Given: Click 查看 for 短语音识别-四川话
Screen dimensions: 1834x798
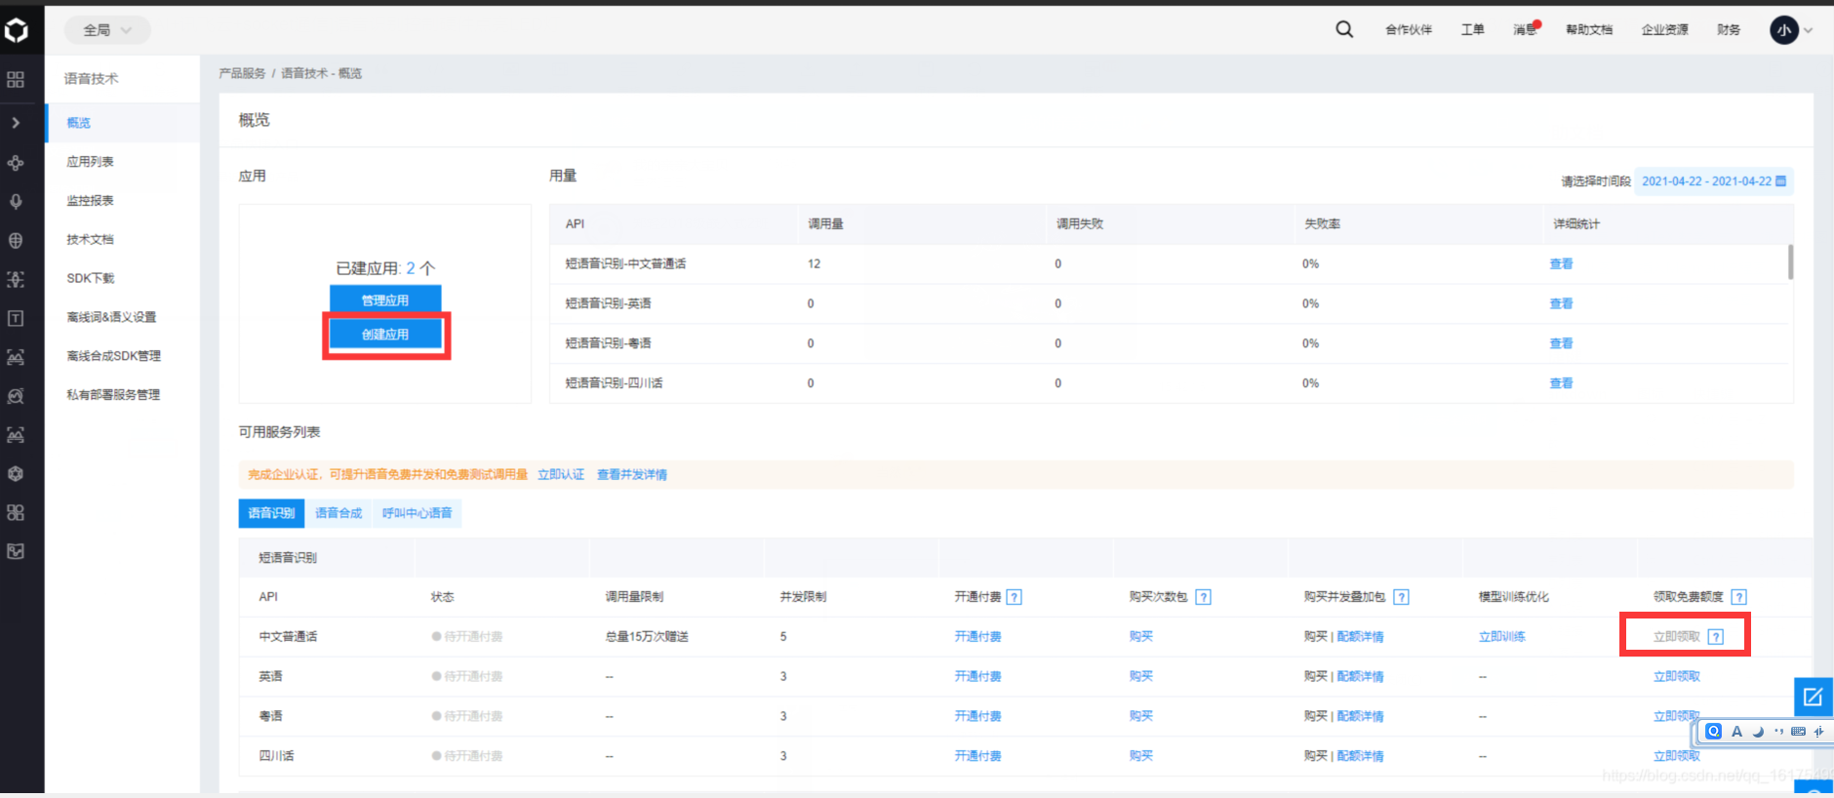Looking at the screenshot, I should pos(1561,383).
